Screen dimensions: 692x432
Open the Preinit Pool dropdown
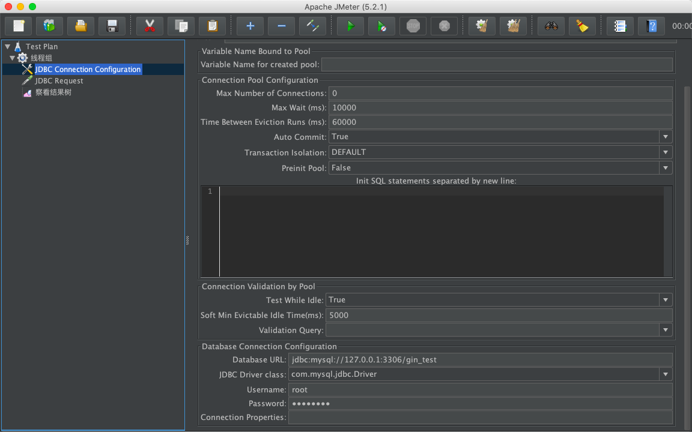pyautogui.click(x=666, y=167)
